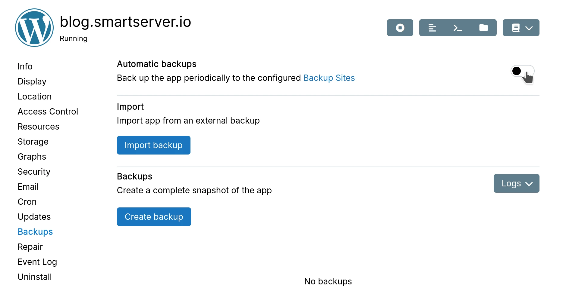563x291 pixels.
Task: Switch to the Backups section
Action: [x=35, y=231]
